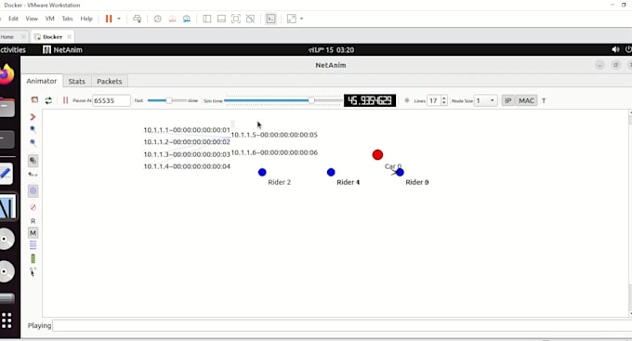
Task: Click the send Ctrl+Alt+Del icon
Action: (x=137, y=19)
